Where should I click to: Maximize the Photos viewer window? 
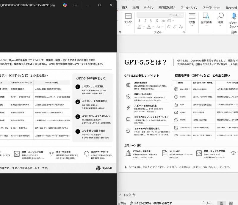[x=100, y=5]
